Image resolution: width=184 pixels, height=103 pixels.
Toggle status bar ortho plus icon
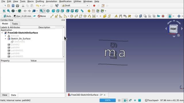pyautogui.click(x=135, y=100)
